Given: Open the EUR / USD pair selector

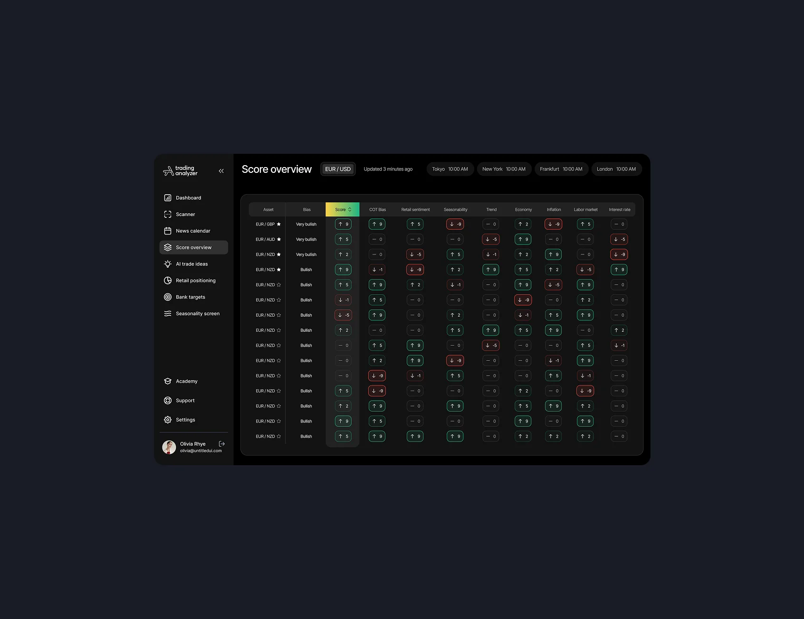Looking at the screenshot, I should point(338,169).
